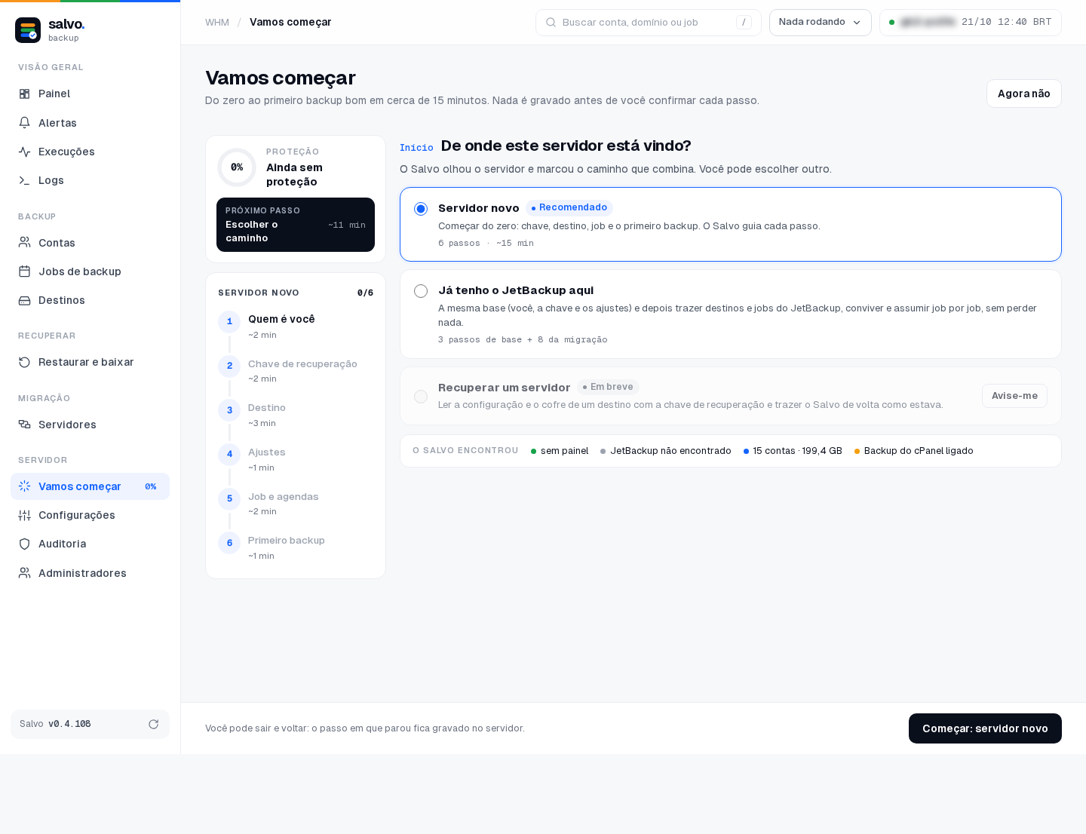Click the drive icon for Destinos

click(24, 300)
